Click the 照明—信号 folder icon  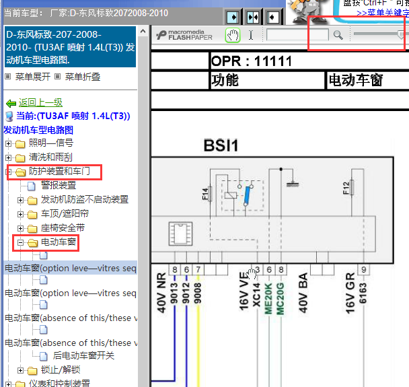tap(20, 143)
